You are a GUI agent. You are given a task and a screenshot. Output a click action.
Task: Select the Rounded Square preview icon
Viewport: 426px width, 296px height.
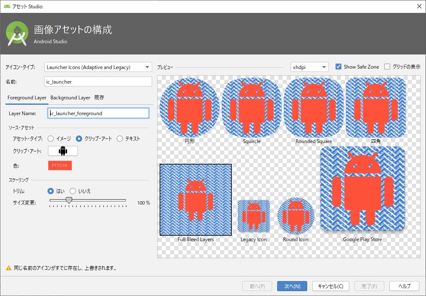[x=313, y=107]
